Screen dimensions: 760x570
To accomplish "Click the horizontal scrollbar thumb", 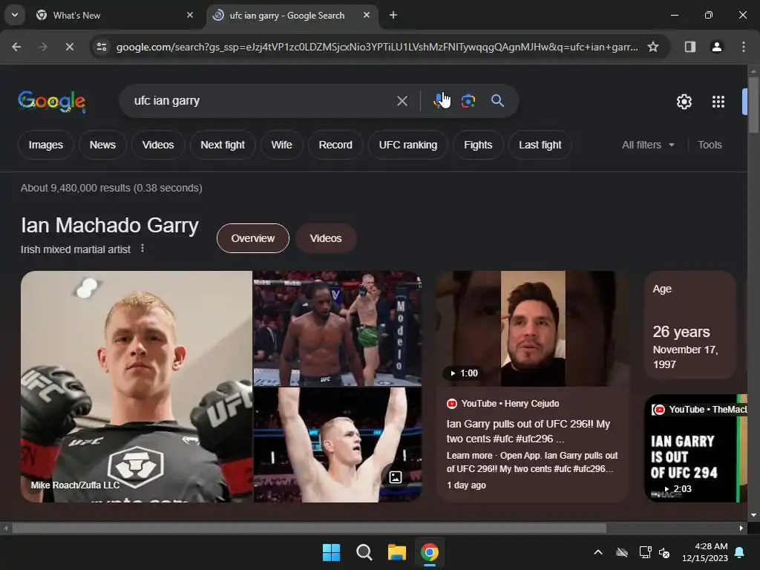I will tap(309, 528).
